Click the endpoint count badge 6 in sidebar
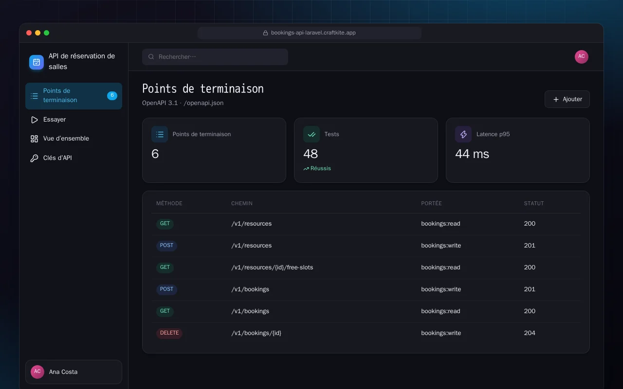This screenshot has height=389, width=623. [x=112, y=96]
